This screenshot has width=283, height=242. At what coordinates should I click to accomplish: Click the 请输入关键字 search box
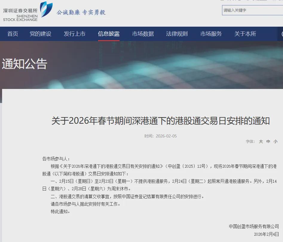click(252, 10)
